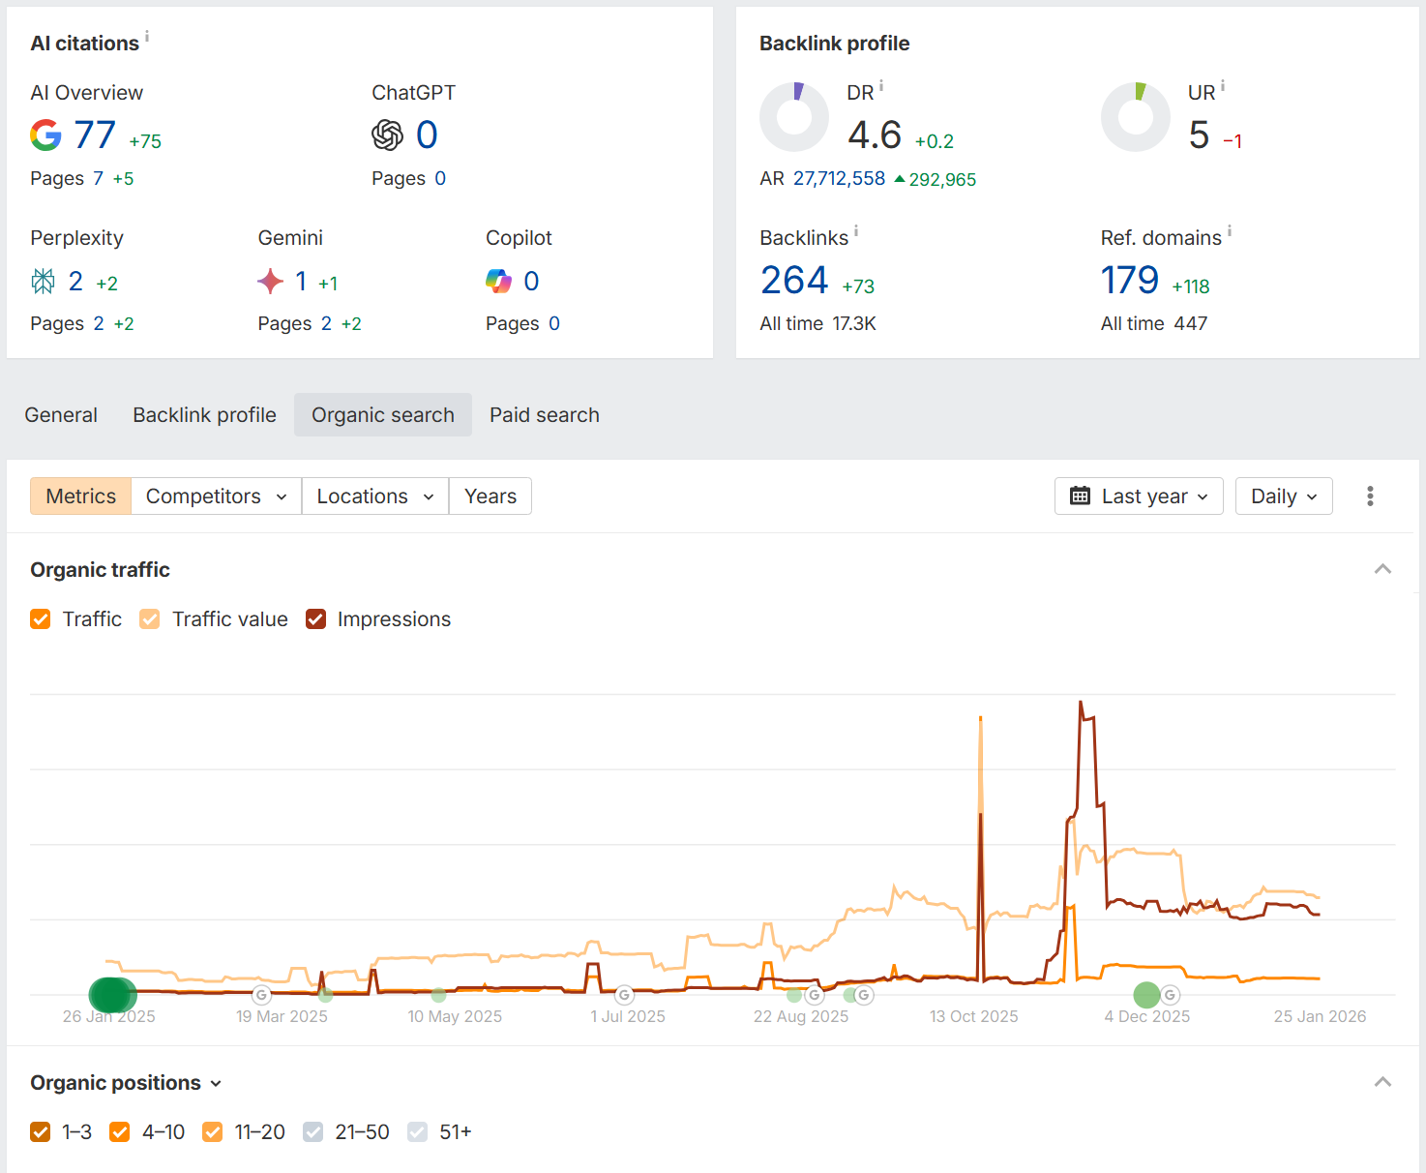This screenshot has height=1173, width=1426.
Task: Switch to the Backlink profile tab
Action: (x=204, y=415)
